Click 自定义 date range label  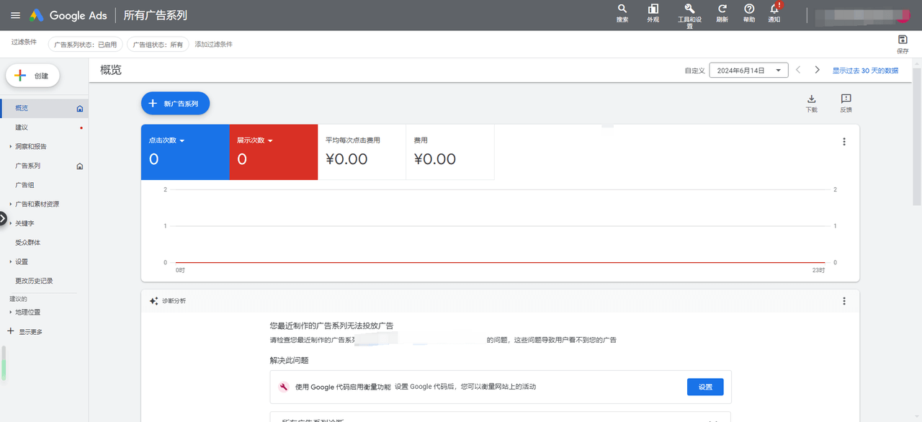pos(694,71)
